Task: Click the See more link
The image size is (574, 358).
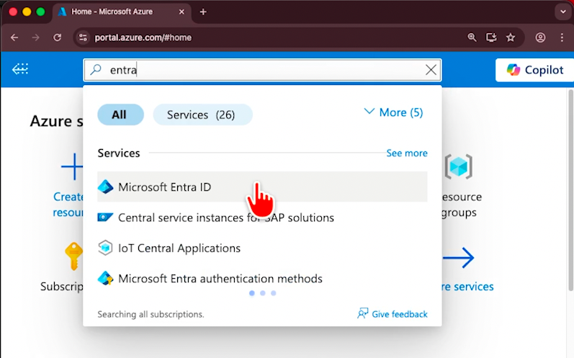Action: (406, 153)
